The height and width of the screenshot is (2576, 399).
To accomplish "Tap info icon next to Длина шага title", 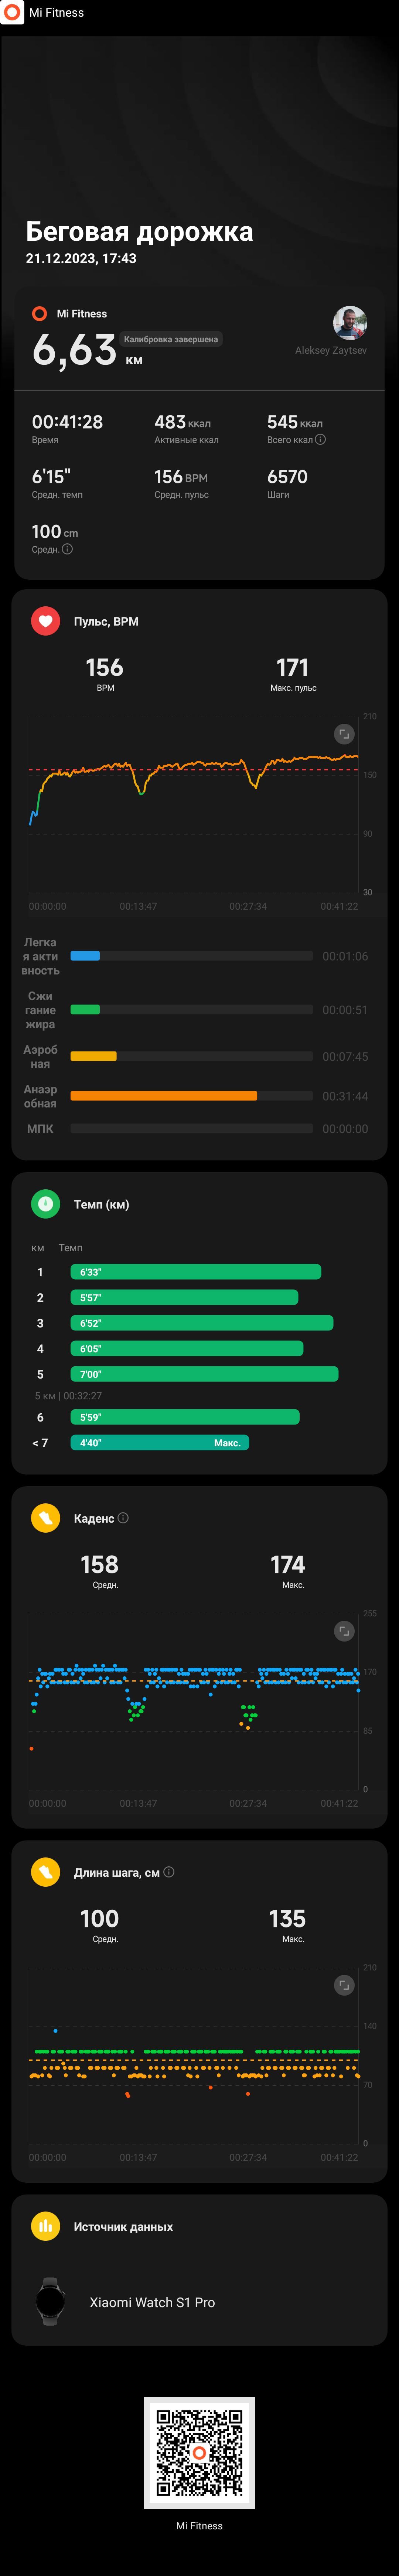I will [168, 1872].
